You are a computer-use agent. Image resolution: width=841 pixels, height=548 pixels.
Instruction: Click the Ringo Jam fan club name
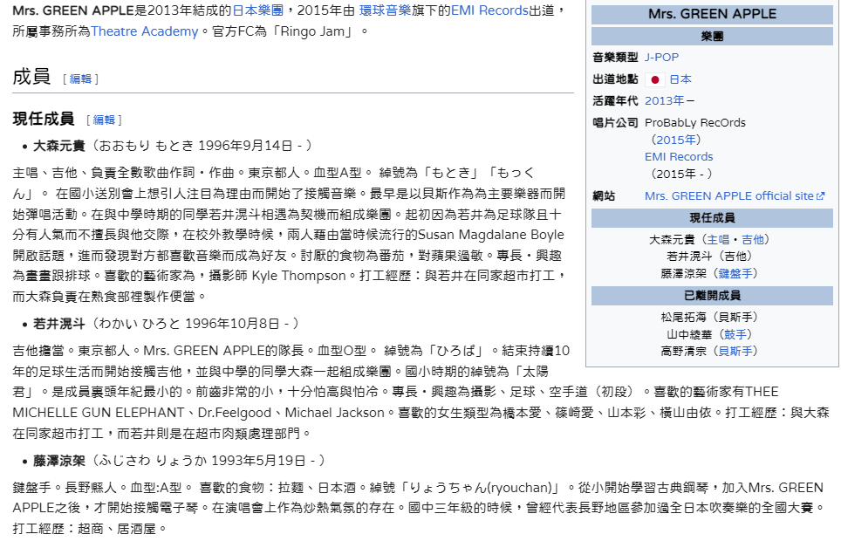coord(312,31)
